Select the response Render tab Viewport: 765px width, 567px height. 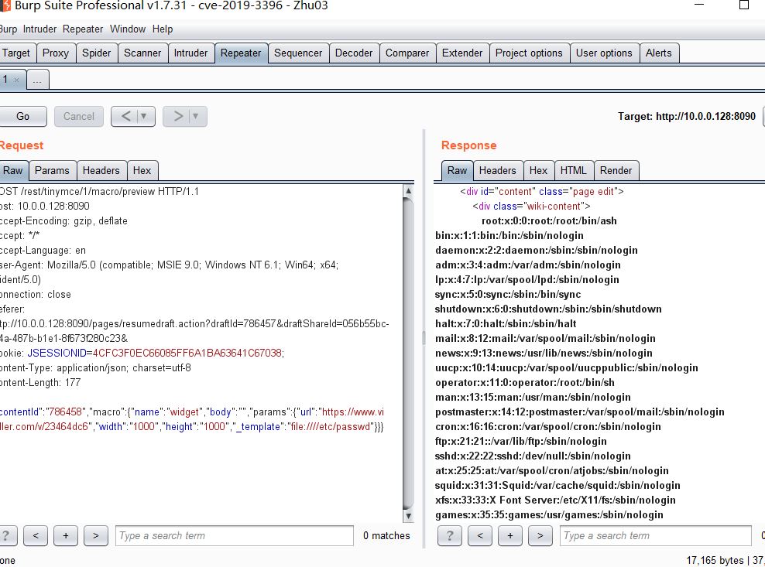pos(616,171)
